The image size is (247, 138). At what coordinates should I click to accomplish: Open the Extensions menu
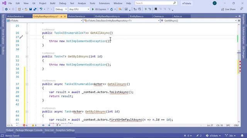tap(104, 3)
